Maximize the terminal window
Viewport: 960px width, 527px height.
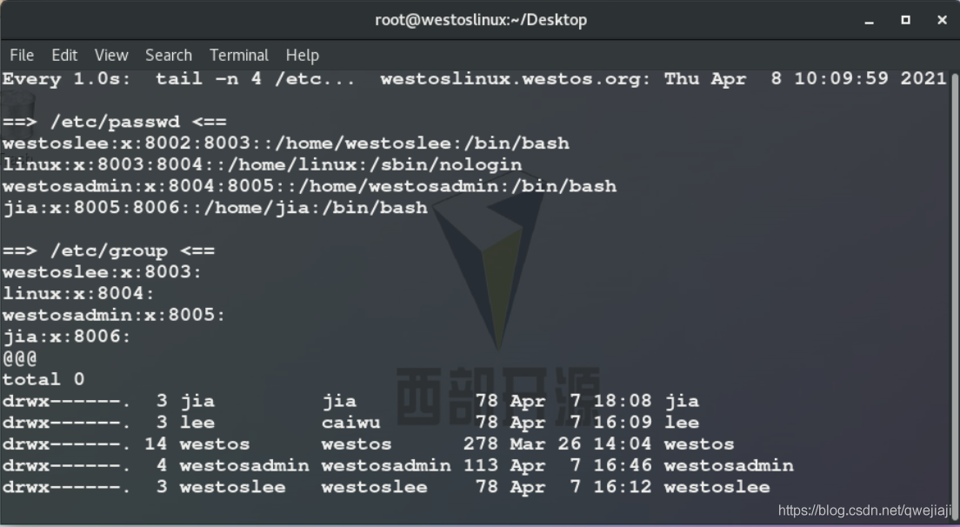(x=905, y=20)
